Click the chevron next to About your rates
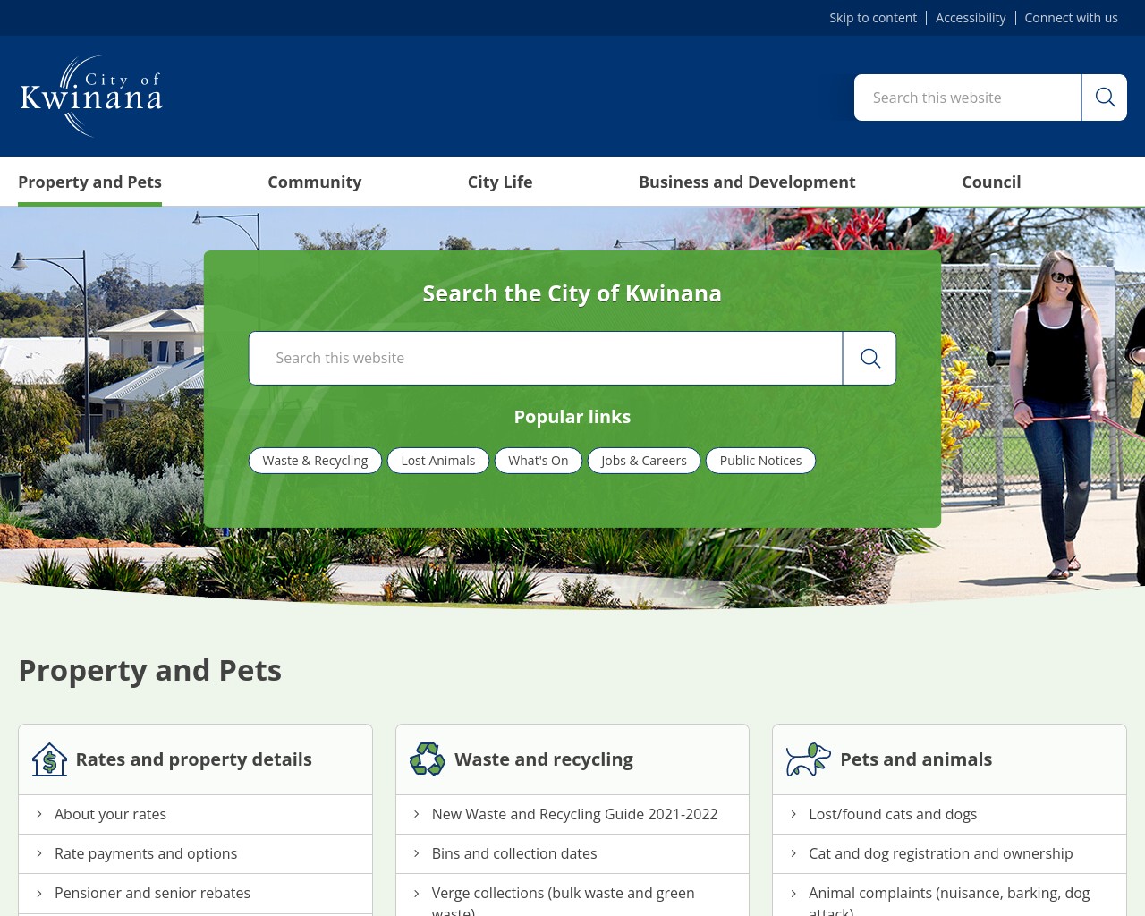1145x916 pixels. [39, 814]
